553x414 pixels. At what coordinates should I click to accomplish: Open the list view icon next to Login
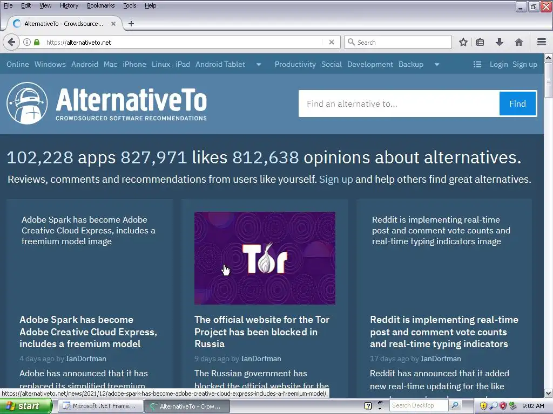click(x=477, y=65)
